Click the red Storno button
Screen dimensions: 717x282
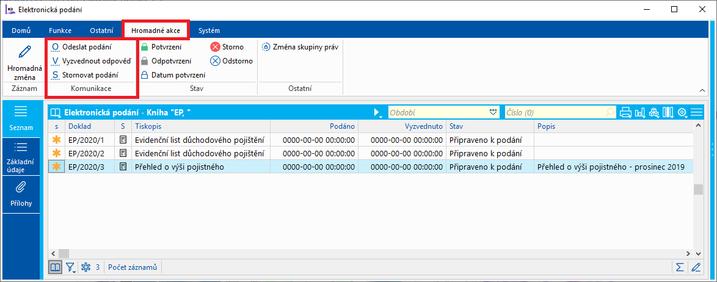pyautogui.click(x=227, y=46)
